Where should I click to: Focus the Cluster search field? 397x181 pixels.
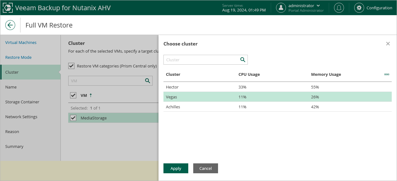(x=202, y=60)
